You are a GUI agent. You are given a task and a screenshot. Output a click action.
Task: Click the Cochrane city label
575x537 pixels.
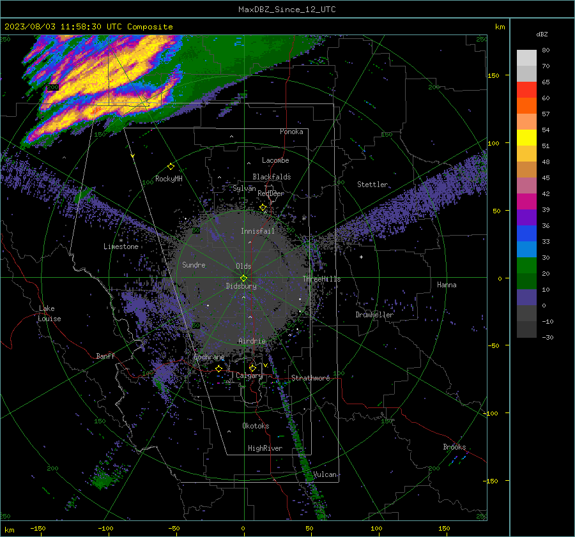pyautogui.click(x=209, y=357)
